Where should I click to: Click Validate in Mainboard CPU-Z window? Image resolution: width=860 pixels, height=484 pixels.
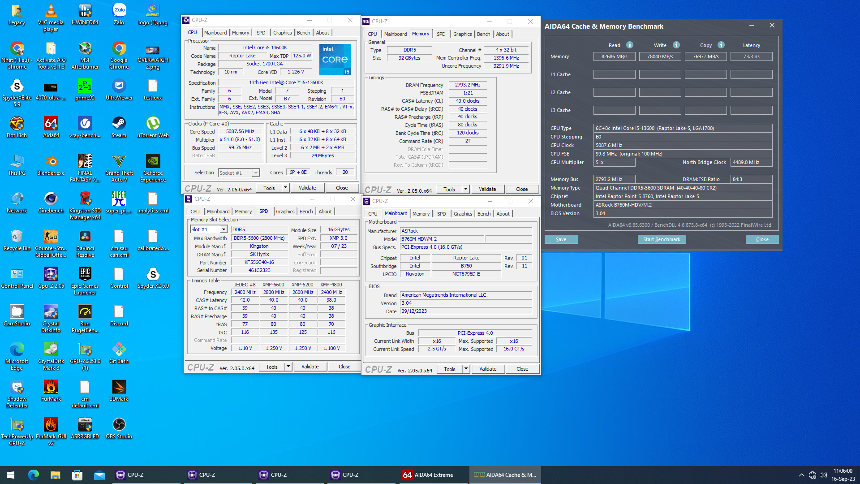488,369
